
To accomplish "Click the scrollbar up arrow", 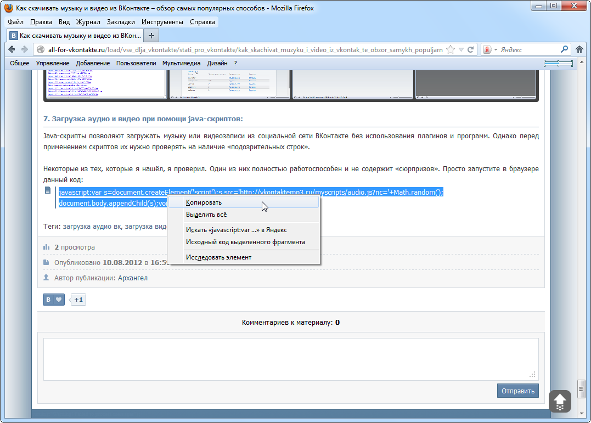I will point(581,62).
